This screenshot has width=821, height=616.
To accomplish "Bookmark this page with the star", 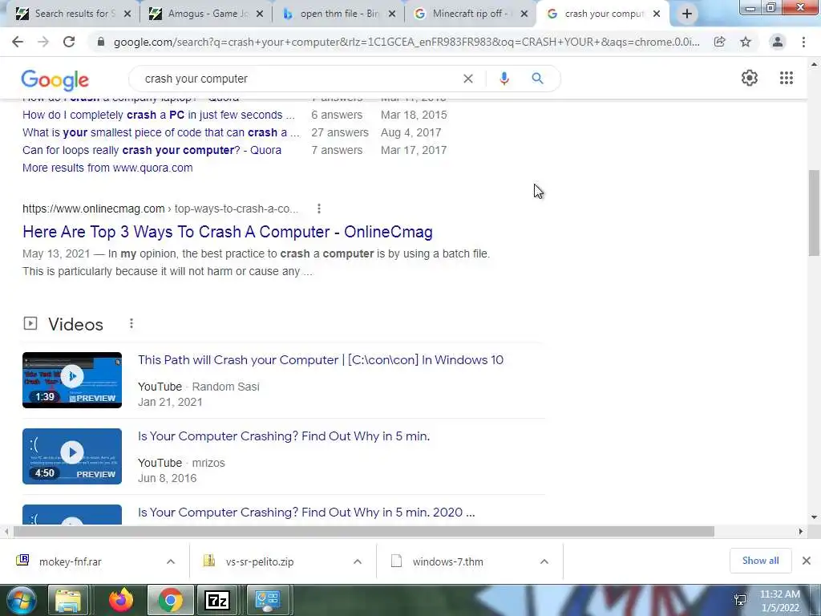I will pyautogui.click(x=746, y=42).
